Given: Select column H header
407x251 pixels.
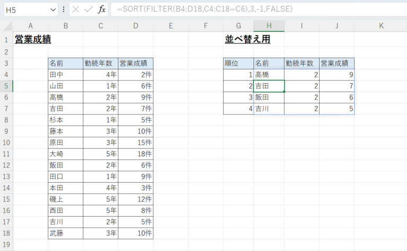Looking at the screenshot, I should point(269,26).
